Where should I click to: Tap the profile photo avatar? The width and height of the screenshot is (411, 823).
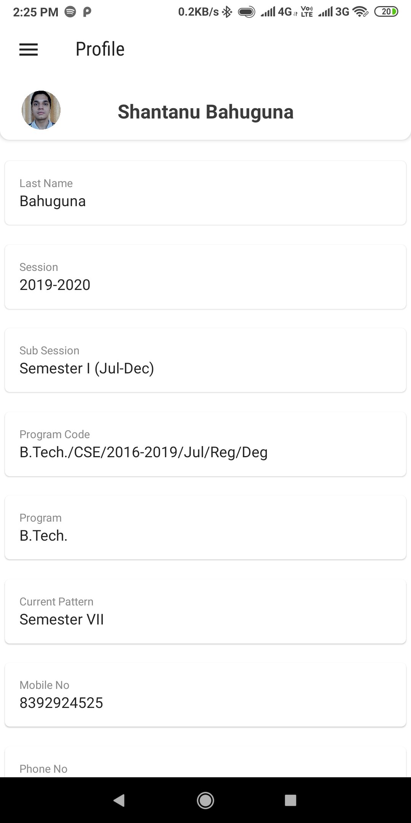coord(41,110)
